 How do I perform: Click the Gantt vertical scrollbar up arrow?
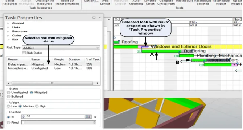[109, 20]
